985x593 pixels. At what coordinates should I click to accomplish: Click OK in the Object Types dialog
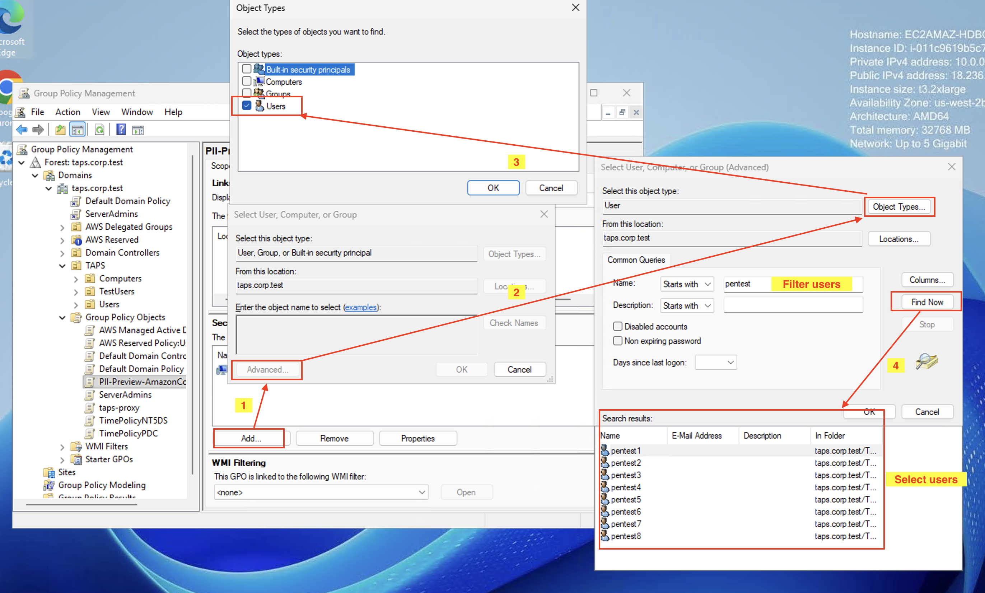pos(494,188)
